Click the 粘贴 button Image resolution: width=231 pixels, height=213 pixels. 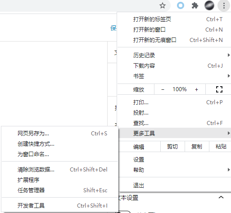coord(220,146)
